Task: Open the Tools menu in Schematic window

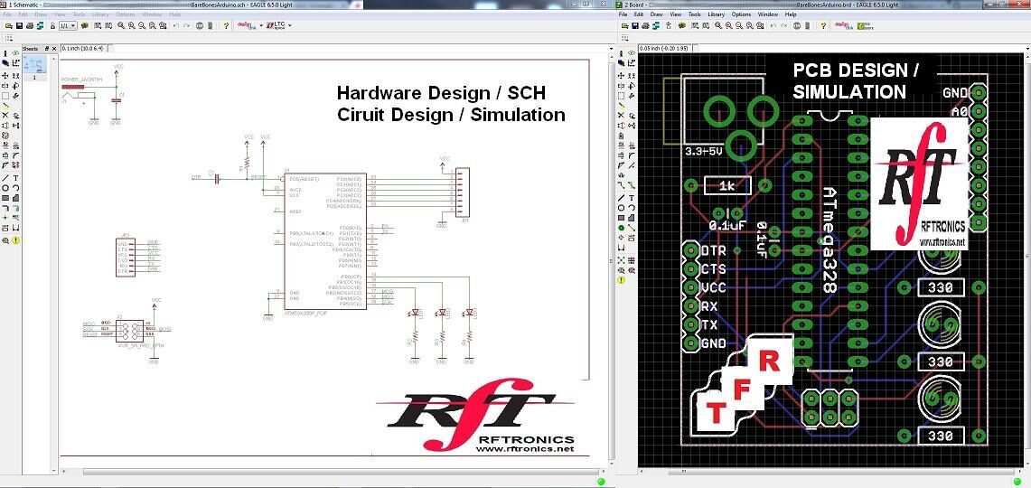Action: coord(80,14)
